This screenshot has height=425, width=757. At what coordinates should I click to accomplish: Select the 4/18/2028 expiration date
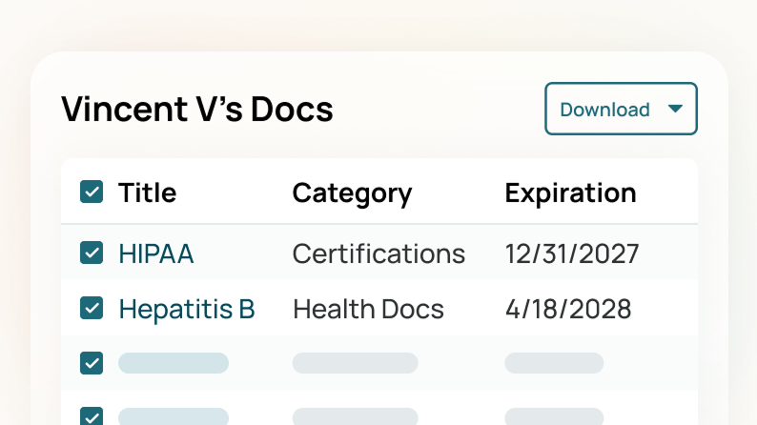tap(567, 309)
